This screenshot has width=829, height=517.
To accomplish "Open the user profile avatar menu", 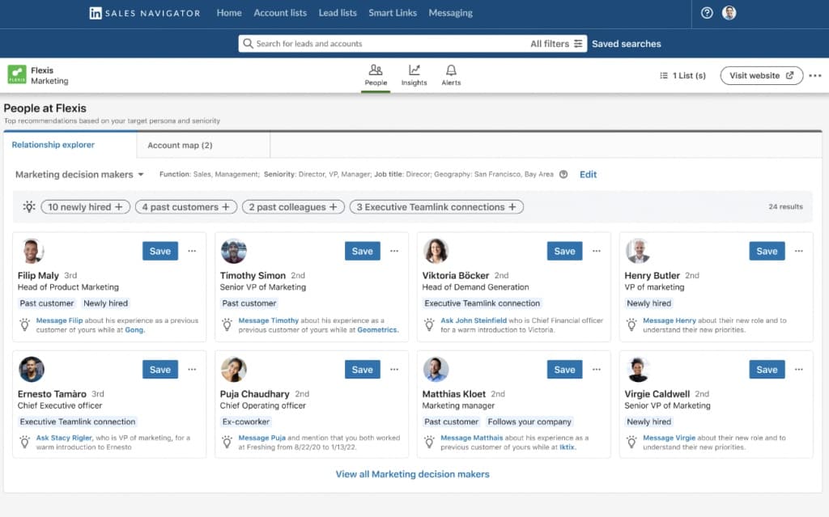I will (x=729, y=13).
